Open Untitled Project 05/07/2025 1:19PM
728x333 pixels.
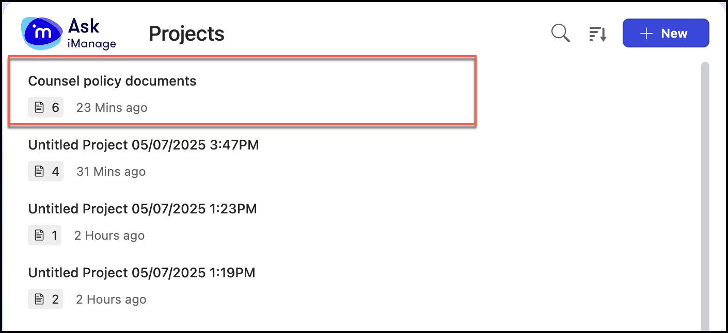tap(141, 272)
